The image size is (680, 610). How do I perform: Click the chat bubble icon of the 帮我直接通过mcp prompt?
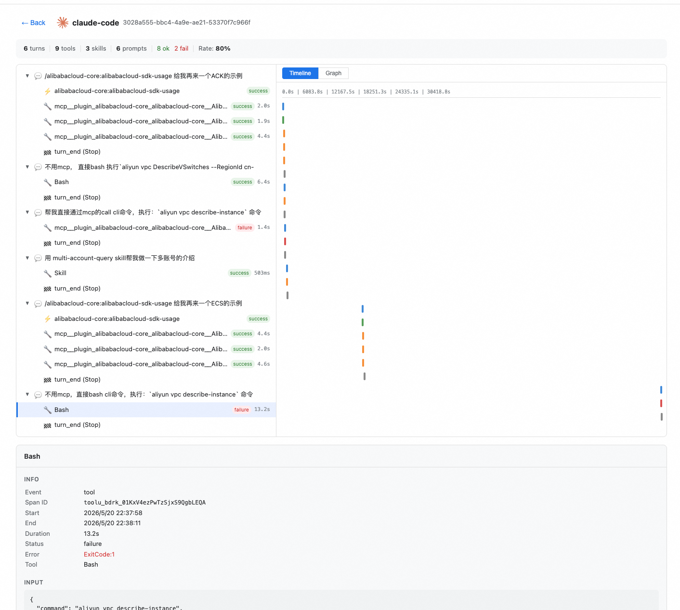click(38, 212)
